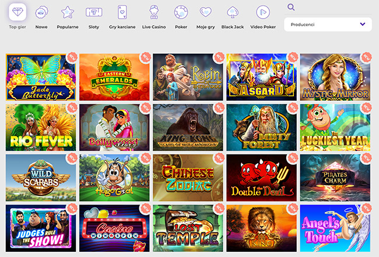This screenshot has width=379, height=257.
Task: Launch the Misty Forest game
Action: [x=261, y=128]
